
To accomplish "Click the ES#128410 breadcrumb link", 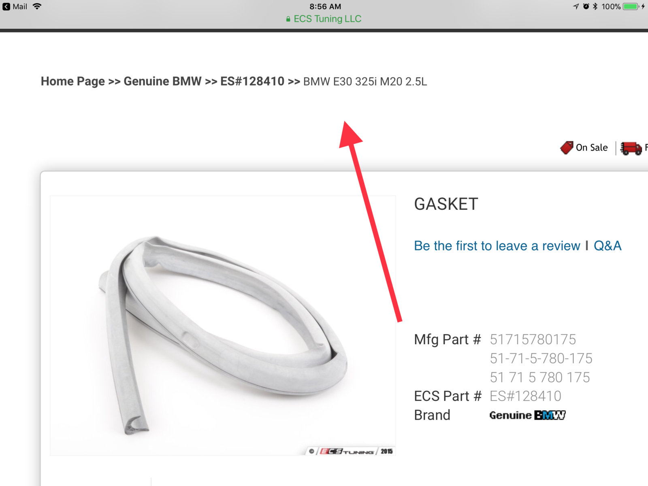I will (252, 81).
